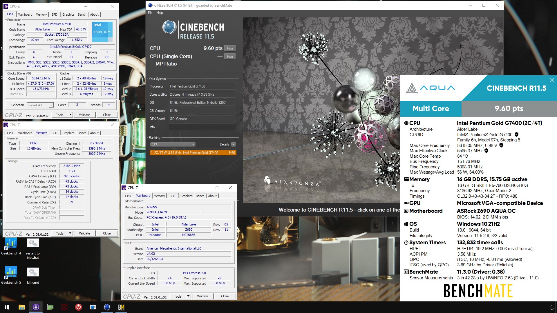Switch to Memory tab in top CPU-Z window
Screen dimensions: 557x313
[41, 14]
